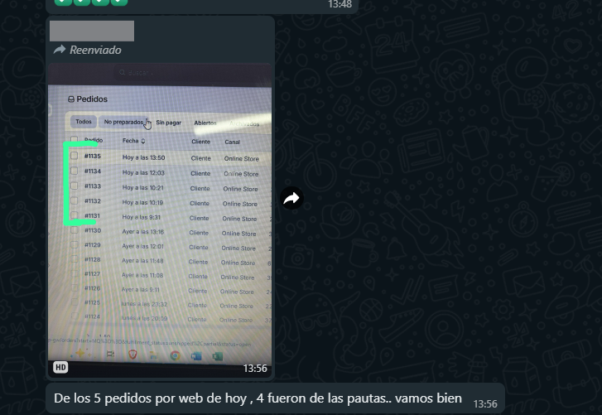Click 'Online Store' in the #1131 row
This screenshot has height=415, width=602.
tap(239, 219)
